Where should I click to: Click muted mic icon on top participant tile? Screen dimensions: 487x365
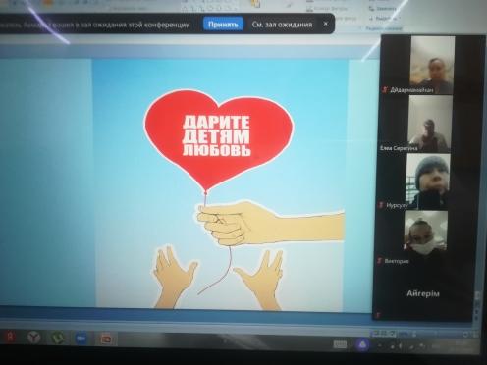[385, 89]
